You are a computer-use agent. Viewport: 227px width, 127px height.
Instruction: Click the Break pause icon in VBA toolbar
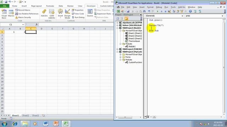(161, 11)
